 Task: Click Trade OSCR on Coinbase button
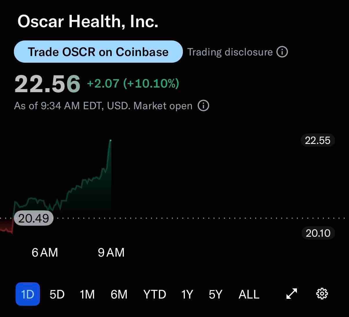coord(98,52)
